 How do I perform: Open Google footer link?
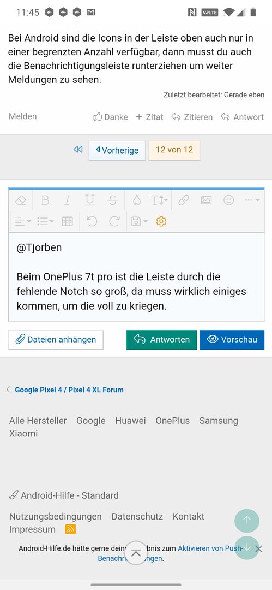(x=91, y=421)
